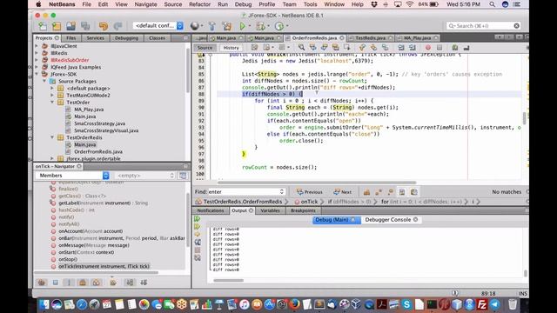Click the Open Project toolbar icon
557x313 pixels.
tap(70, 26)
